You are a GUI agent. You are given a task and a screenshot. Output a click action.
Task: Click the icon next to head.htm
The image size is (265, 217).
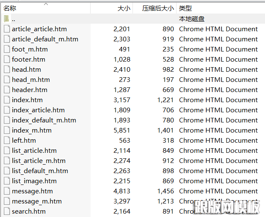coord(6,70)
